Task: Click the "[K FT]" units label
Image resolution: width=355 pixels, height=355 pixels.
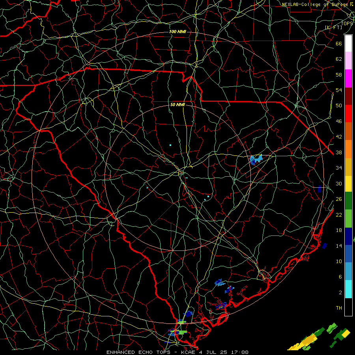Action: [333, 28]
